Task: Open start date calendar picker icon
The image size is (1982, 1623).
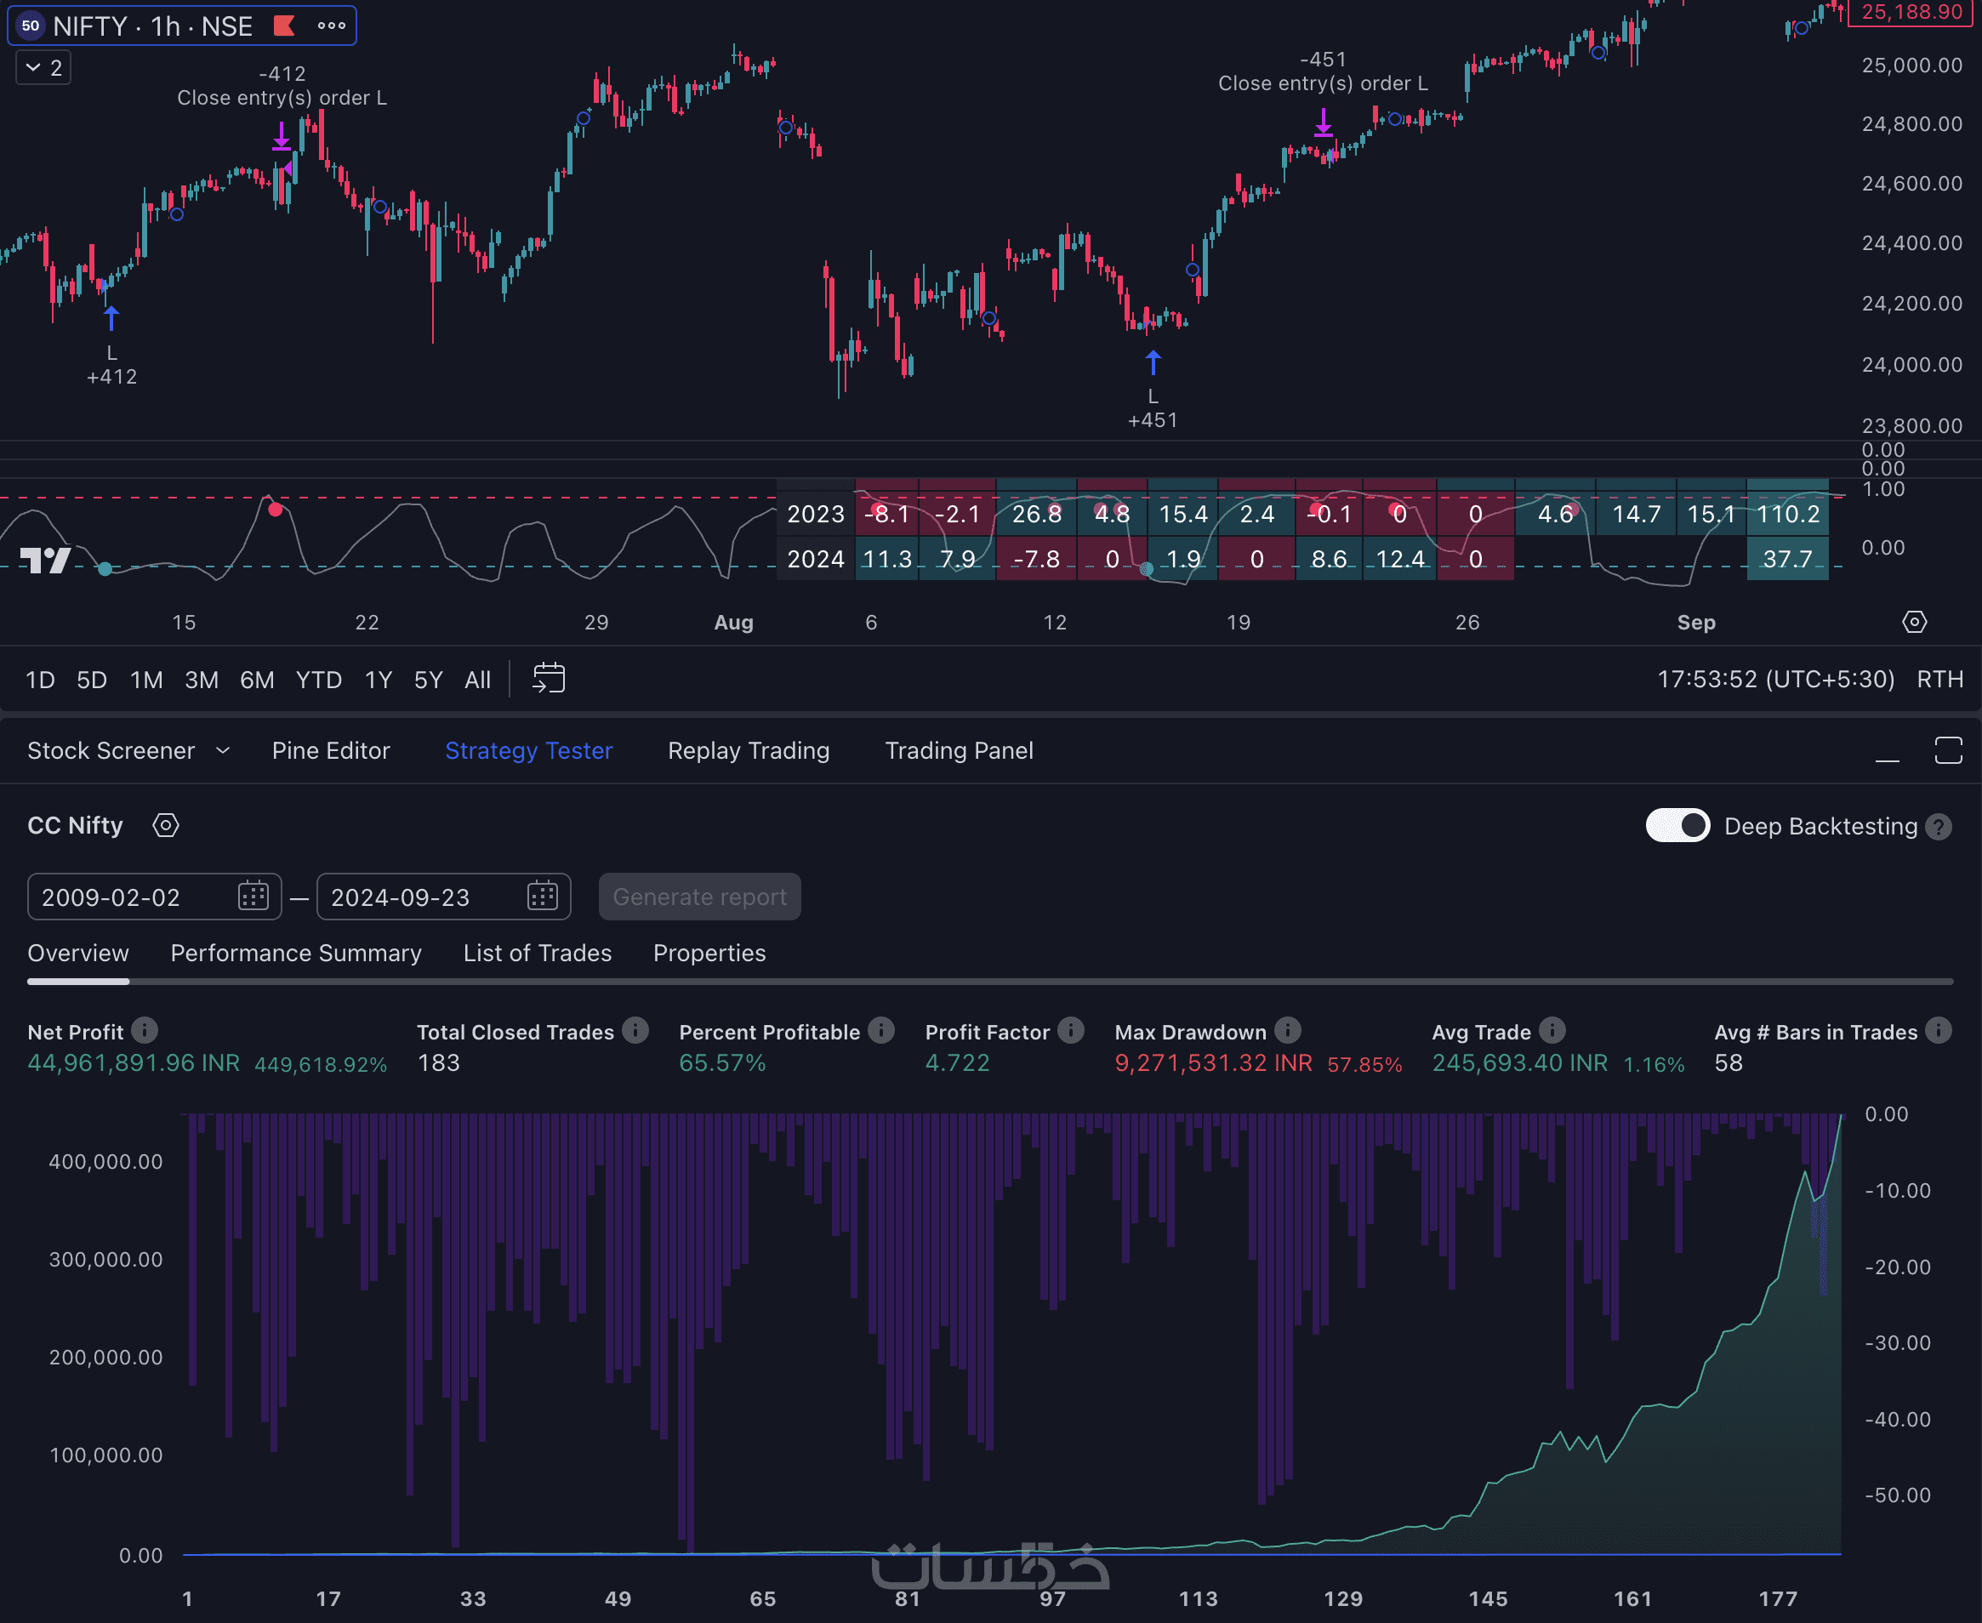Action: coord(253,897)
